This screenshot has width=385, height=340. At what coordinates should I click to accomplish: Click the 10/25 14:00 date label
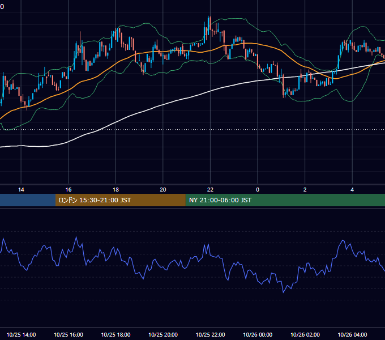[x=21, y=334]
